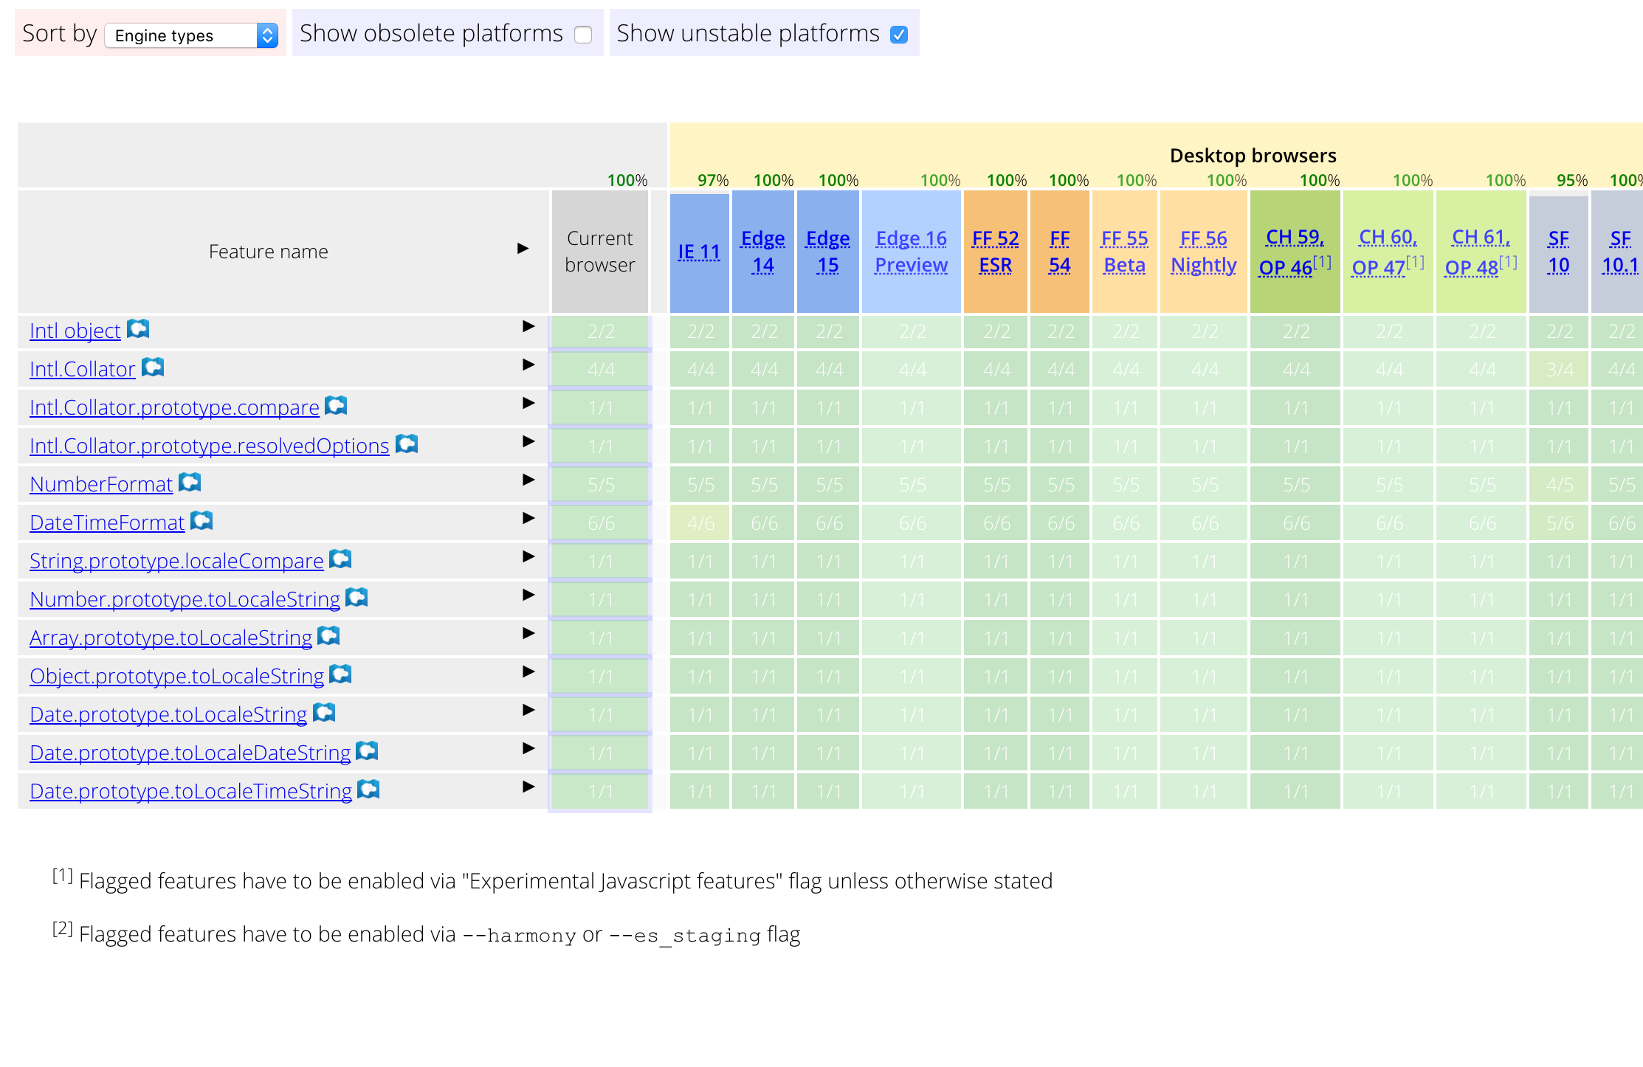Enable Show obsolete platforms checkbox
1643x1067 pixels.
[x=583, y=35]
